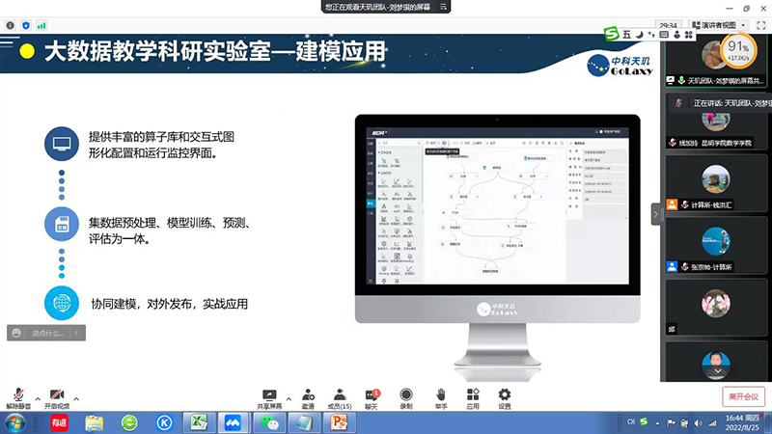Raise hand with 举手 icon
The height and width of the screenshot is (434, 772).
pyautogui.click(x=440, y=396)
